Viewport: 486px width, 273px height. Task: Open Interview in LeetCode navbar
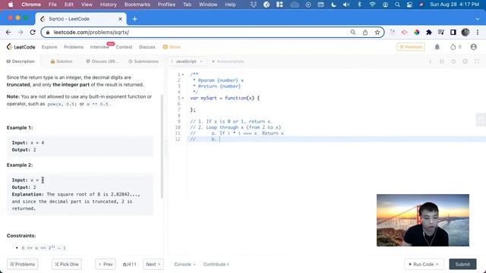pos(99,47)
